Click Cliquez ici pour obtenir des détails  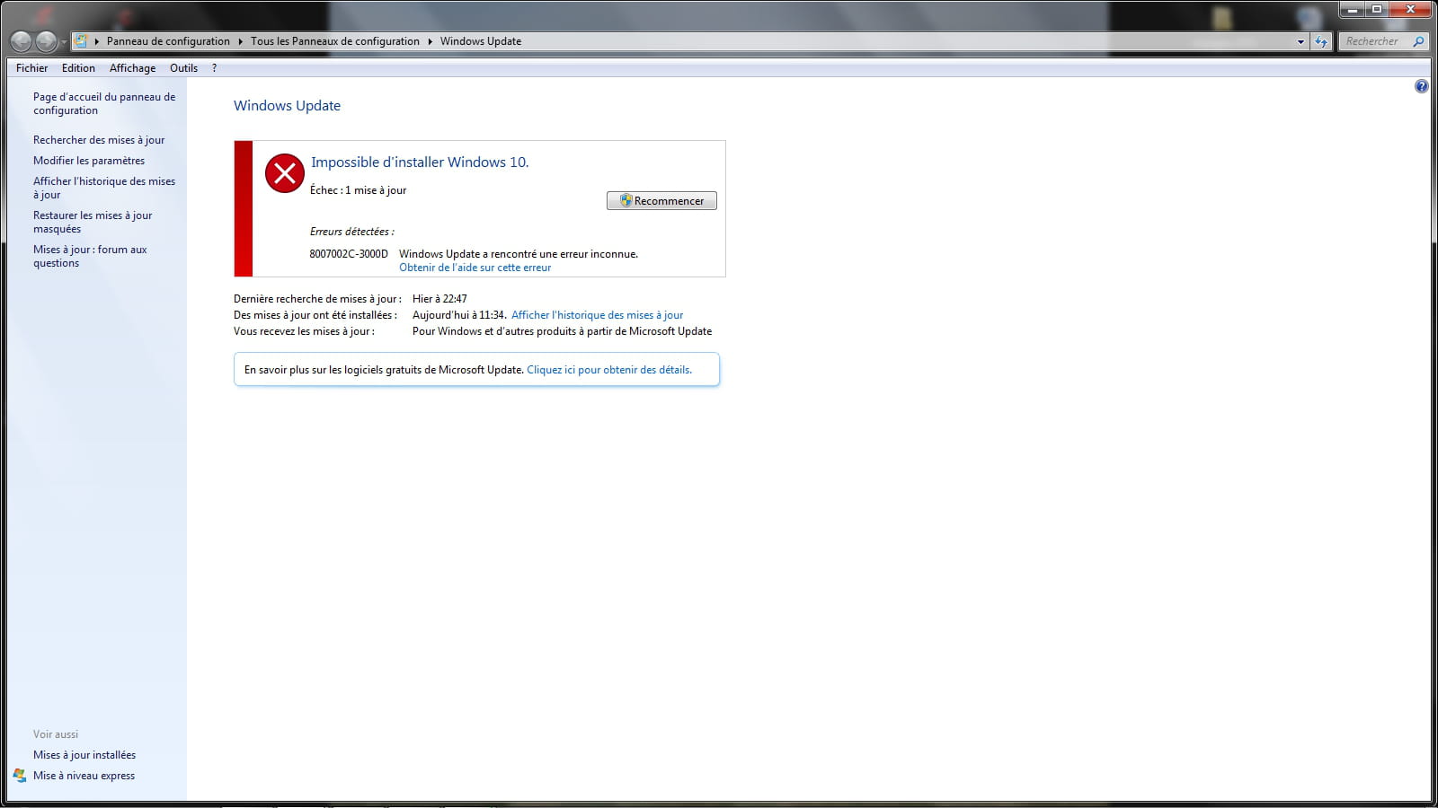(609, 370)
